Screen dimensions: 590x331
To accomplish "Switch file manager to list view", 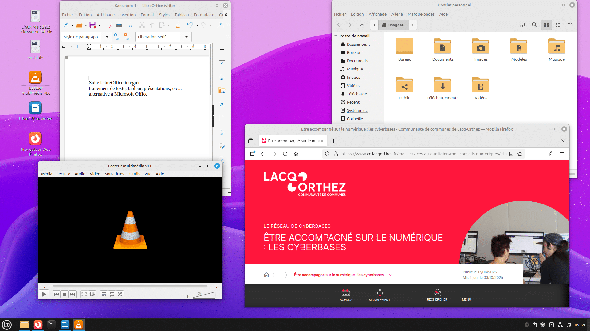I will (558, 25).
